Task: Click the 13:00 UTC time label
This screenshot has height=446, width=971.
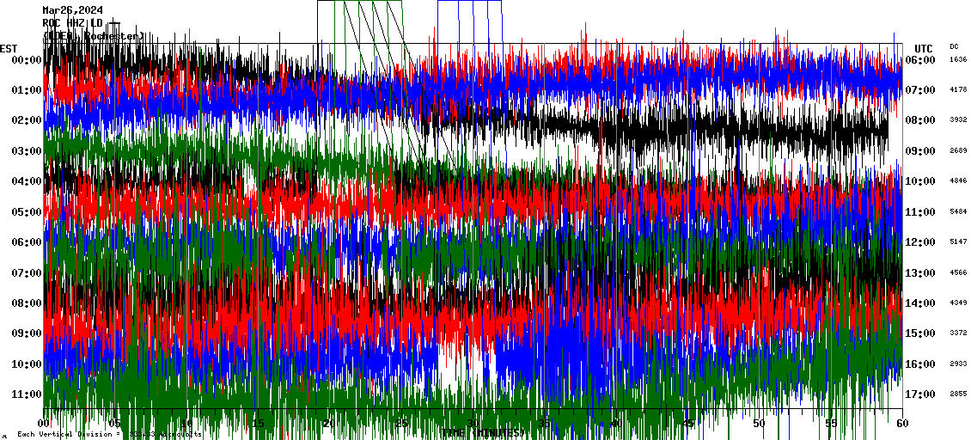Action: pos(919,273)
